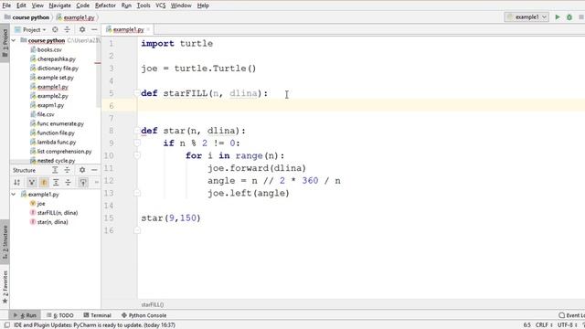The image size is (585, 329).
Task: Expand all nodes in Structure toolbar row
Action: click(x=56, y=183)
